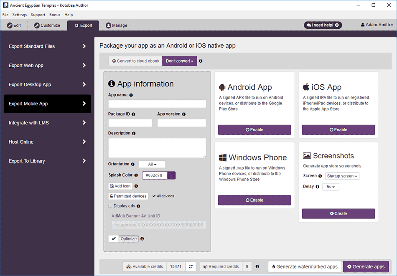Image resolution: width=397 pixels, height=276 pixels.
Task: Click info icon next to Package ID
Action: pos(133,114)
